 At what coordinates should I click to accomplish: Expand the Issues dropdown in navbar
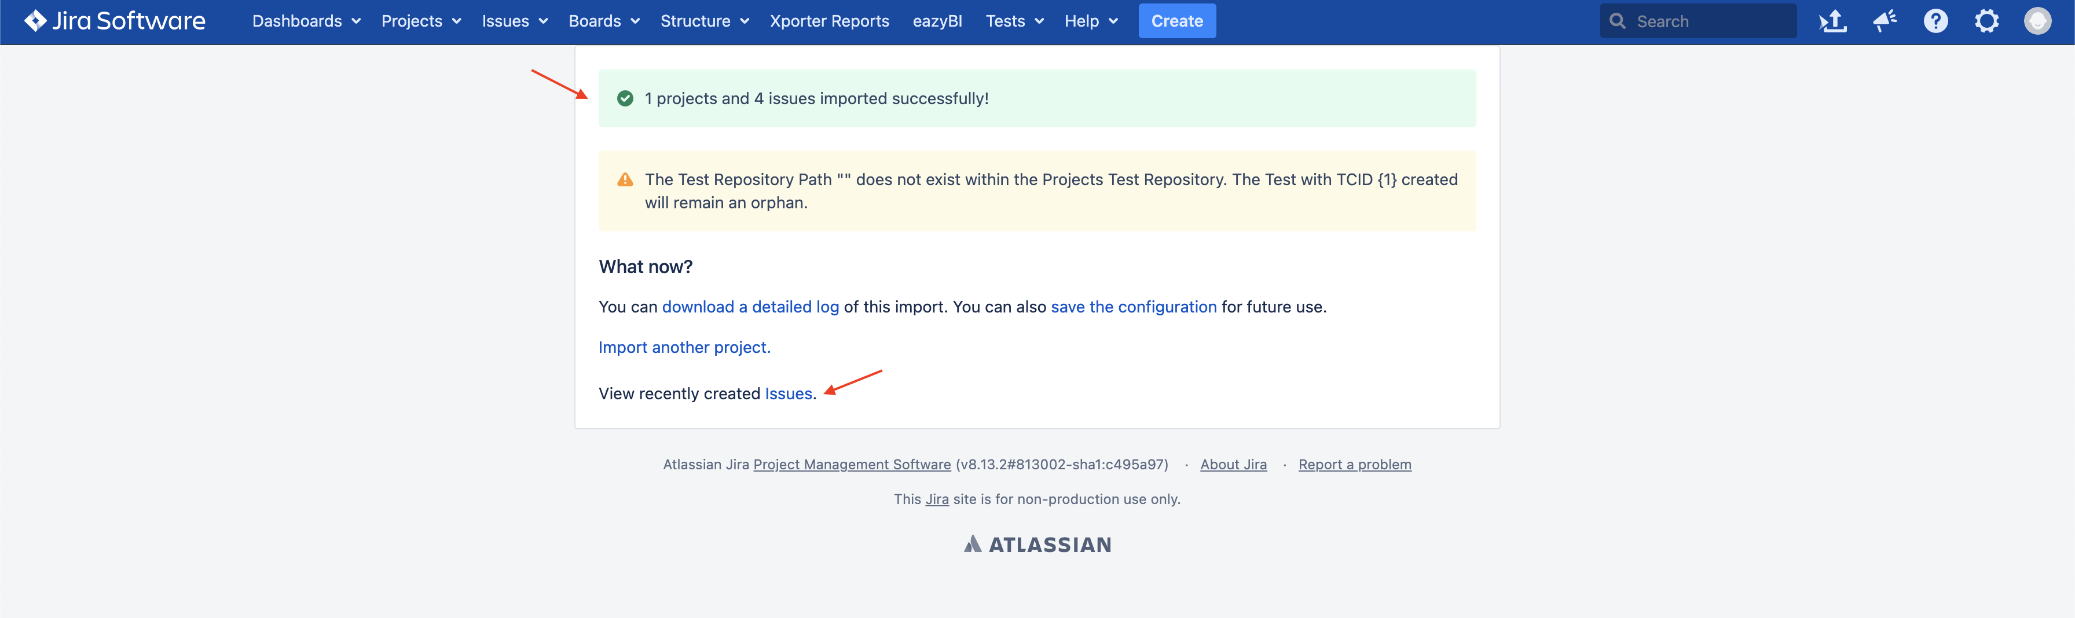[x=515, y=21]
